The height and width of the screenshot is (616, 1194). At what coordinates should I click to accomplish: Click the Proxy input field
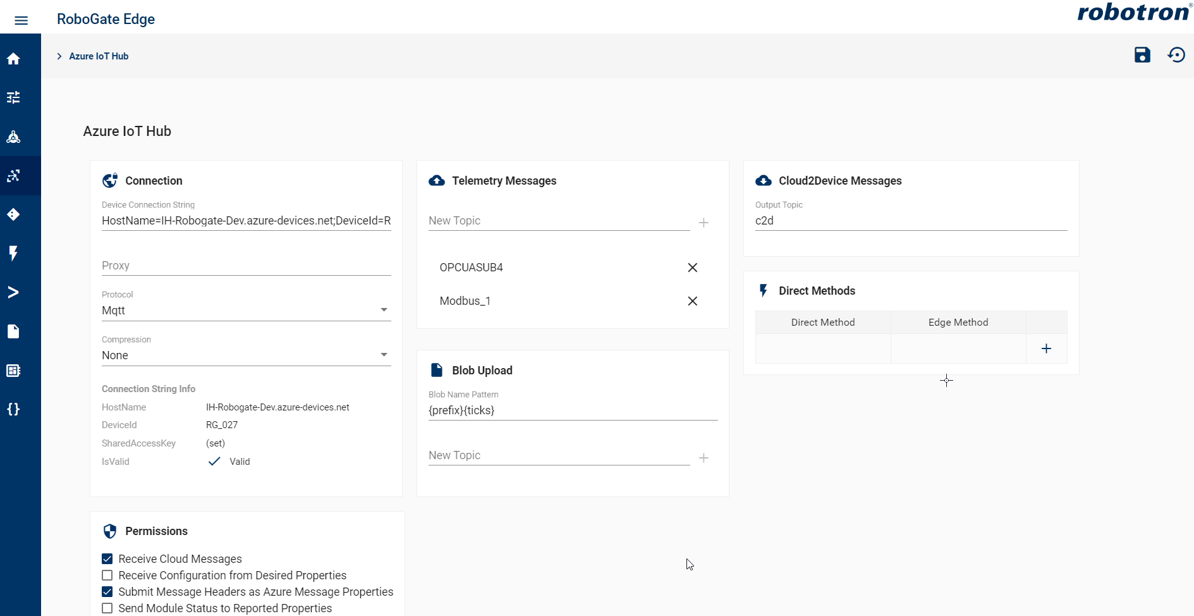coord(247,266)
